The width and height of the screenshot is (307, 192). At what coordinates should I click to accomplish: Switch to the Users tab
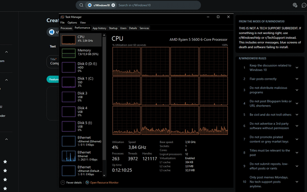[x=123, y=28]
